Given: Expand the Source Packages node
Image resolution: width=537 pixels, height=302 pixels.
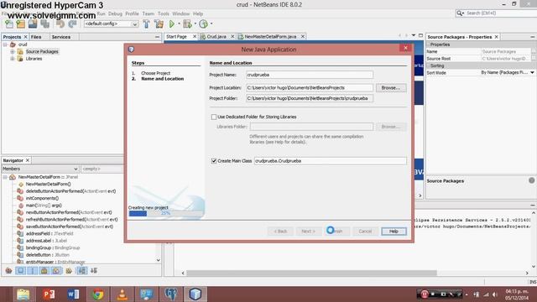Looking at the screenshot, I should 13,52.
